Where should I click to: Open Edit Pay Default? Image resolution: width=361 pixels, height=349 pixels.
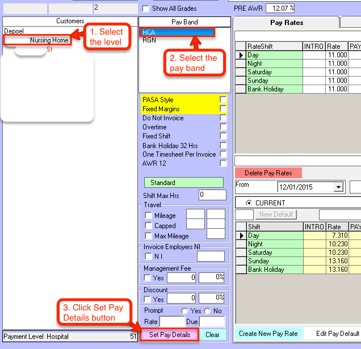(x=337, y=334)
